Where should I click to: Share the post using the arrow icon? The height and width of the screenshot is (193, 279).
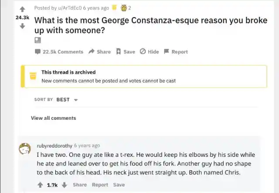coord(99,52)
